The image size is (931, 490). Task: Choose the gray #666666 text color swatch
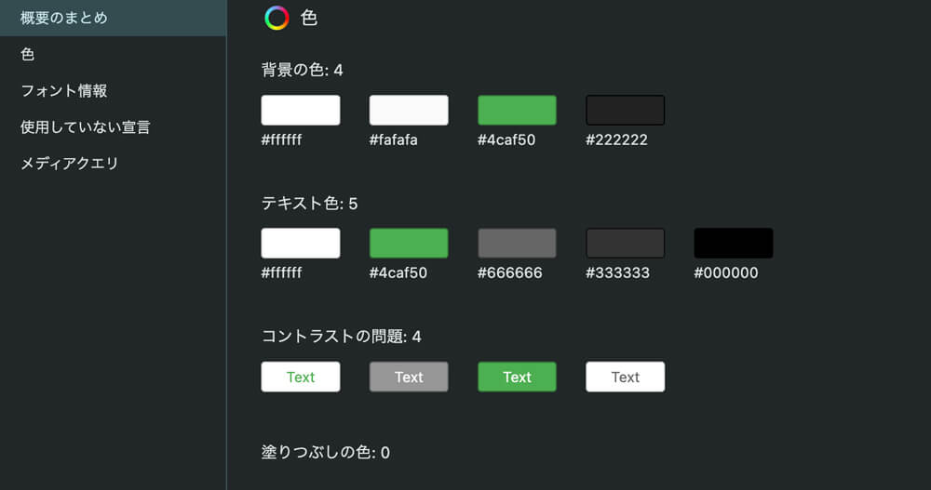tap(517, 243)
